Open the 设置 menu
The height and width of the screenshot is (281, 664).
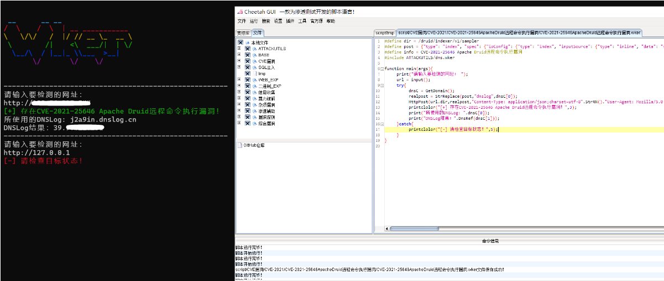point(278,21)
